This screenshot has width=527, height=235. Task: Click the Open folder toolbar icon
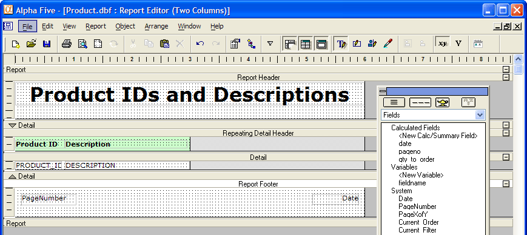[x=32, y=44]
